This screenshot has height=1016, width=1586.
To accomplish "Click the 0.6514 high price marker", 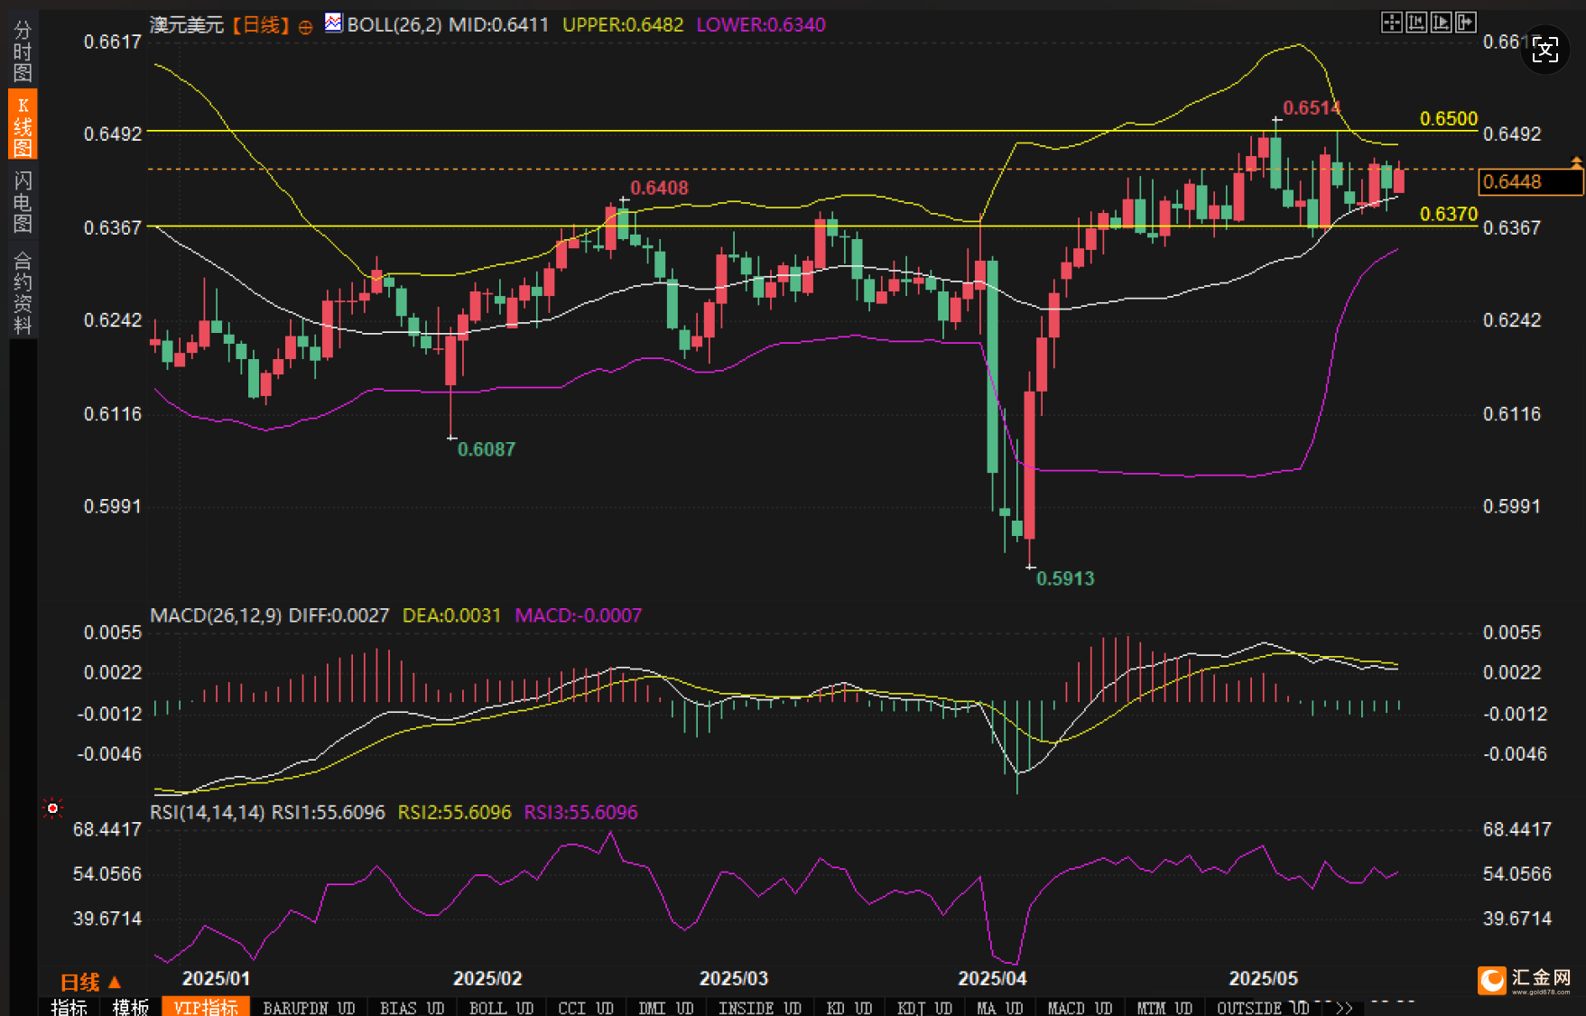I will coord(1312,107).
